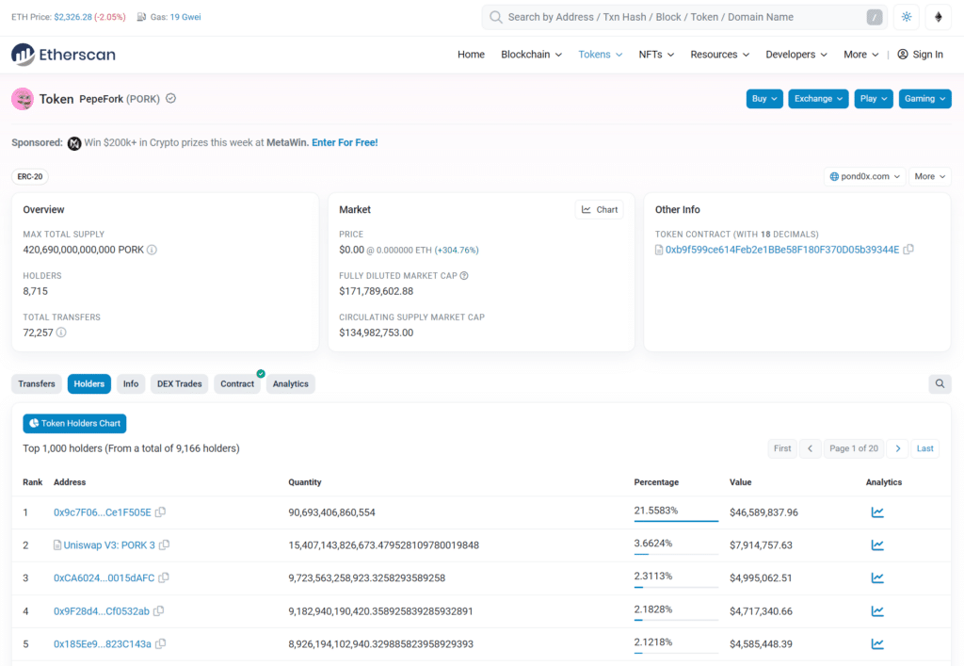This screenshot has width=964, height=666.
Task: Click the info icon next to max total supply
Action: coord(152,250)
